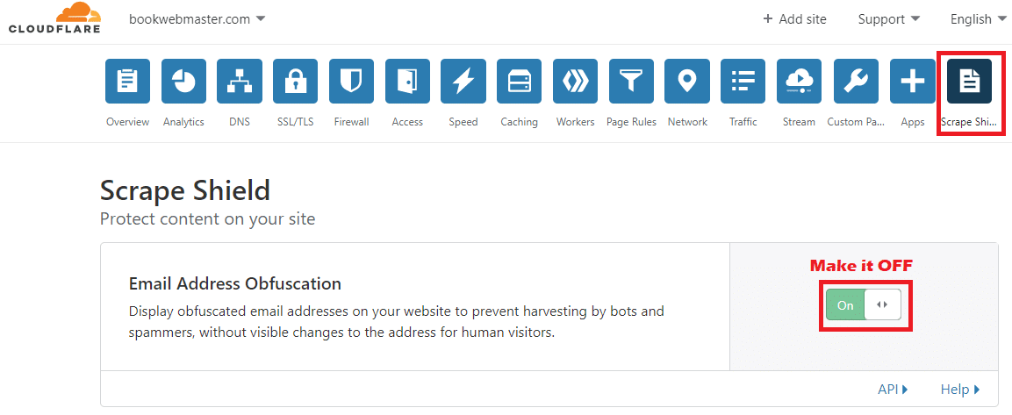Screen dimensions: 1012x415
Task: Open the Network location pin icon
Action: pos(687,82)
